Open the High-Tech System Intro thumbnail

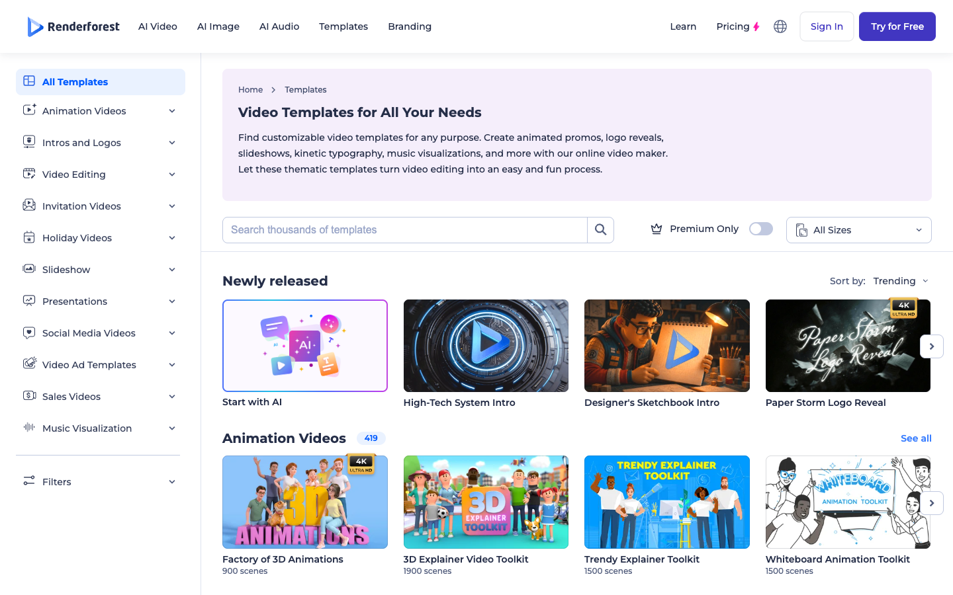click(x=486, y=346)
